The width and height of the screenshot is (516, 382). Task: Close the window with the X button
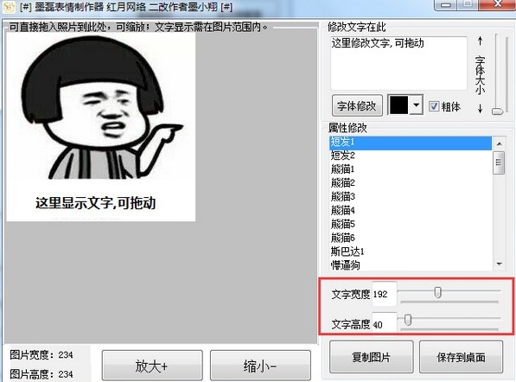click(x=498, y=4)
